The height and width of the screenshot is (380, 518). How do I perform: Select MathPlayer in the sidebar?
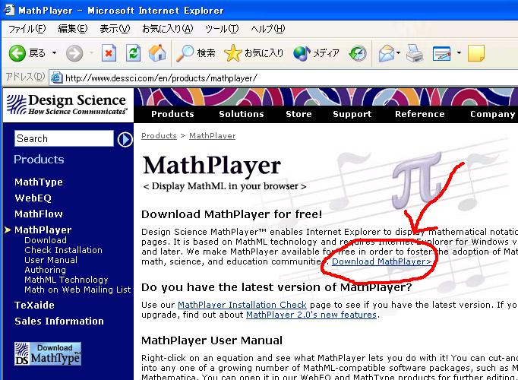tap(43, 230)
